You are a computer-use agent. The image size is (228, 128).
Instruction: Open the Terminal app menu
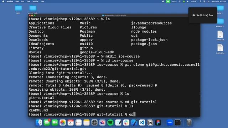click(x=10, y=1)
